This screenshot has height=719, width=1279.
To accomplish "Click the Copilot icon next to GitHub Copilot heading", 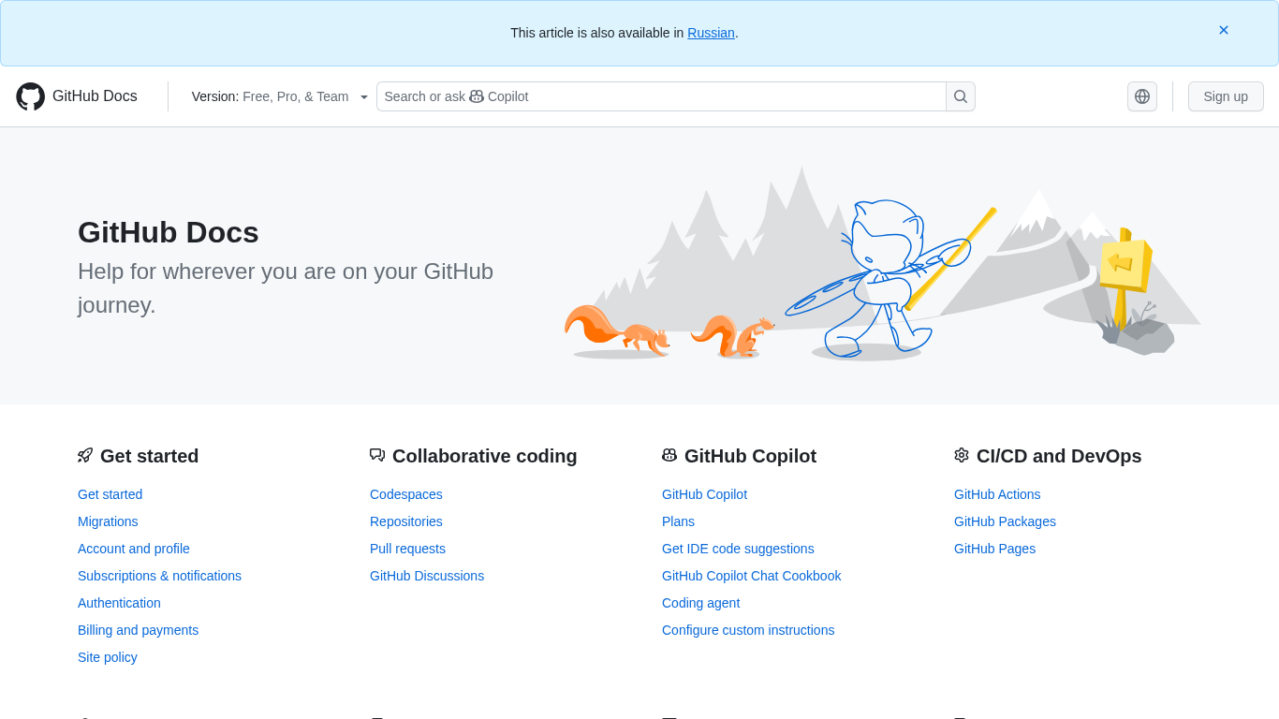I will tap(669, 455).
